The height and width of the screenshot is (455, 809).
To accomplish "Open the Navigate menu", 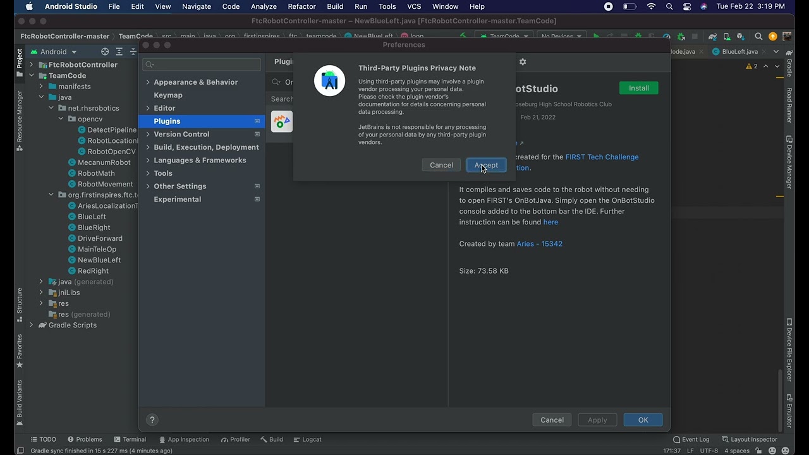I will [x=197, y=6].
